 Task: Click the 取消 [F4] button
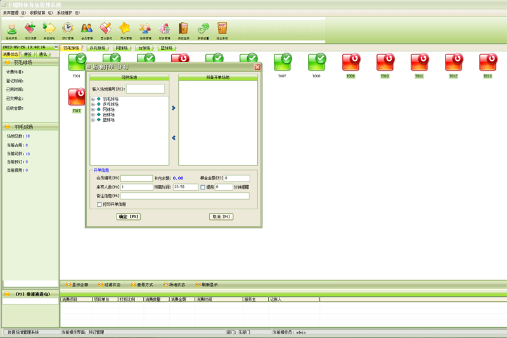[221, 217]
